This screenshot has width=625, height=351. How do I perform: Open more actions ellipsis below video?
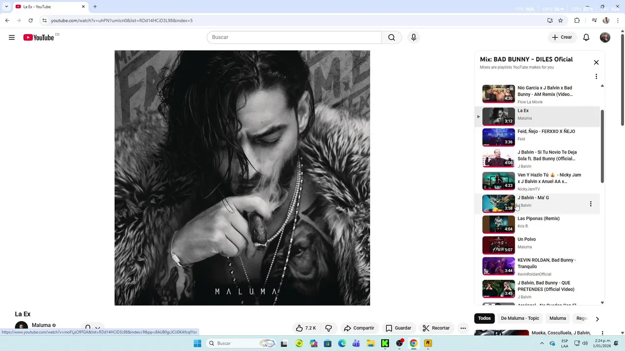pos(463,328)
